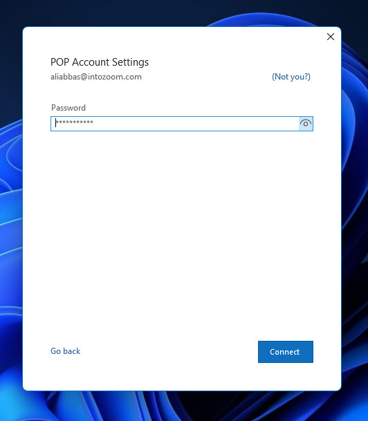Open the "(Not you?)" link
Viewport: 368px width, 421px height.
(291, 77)
